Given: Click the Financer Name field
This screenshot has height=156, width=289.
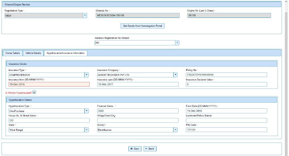Looking at the screenshot, I should pos(138,111).
